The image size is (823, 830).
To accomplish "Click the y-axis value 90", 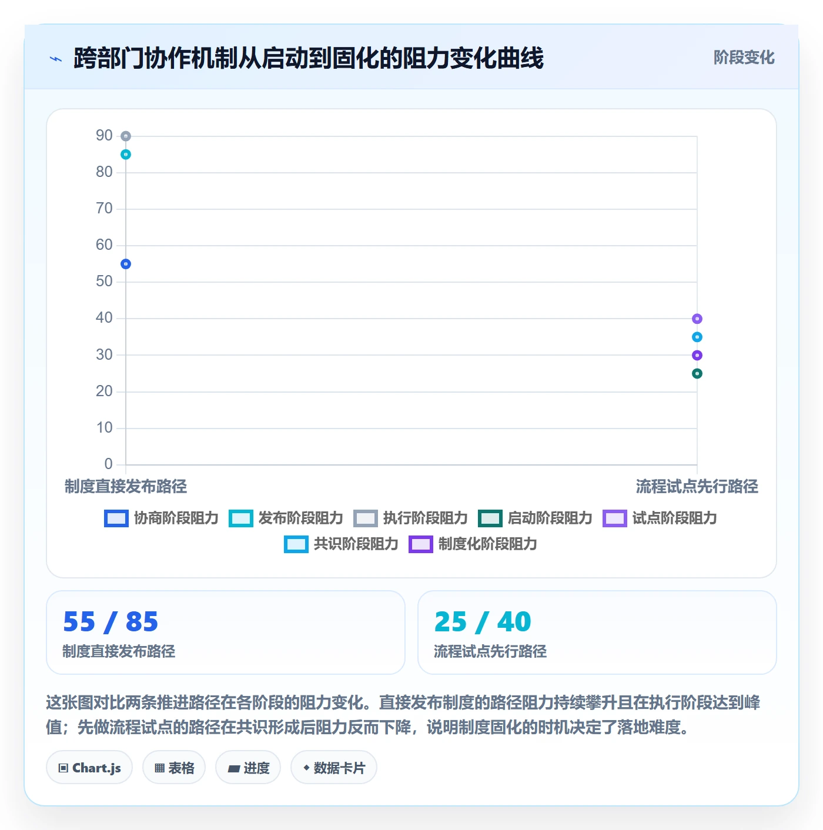I will [x=104, y=136].
